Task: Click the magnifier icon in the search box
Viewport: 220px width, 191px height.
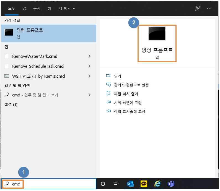Action: point(7,184)
